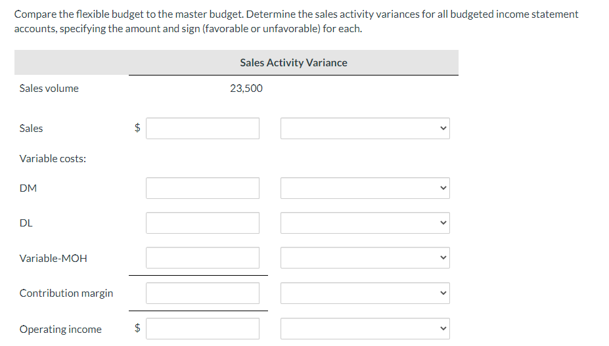Click the Sales amount input field
609x346 pixels.
tap(202, 128)
